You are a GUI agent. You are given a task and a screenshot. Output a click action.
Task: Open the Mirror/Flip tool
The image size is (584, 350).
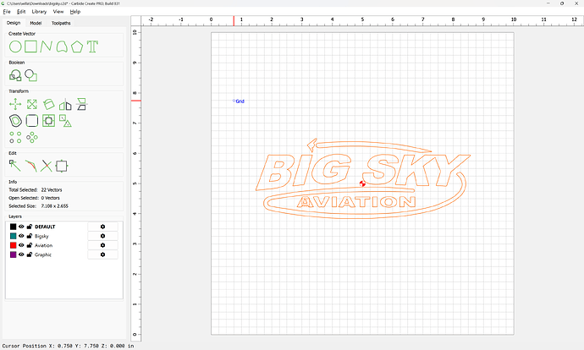tap(65, 104)
